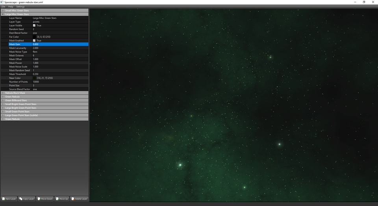This screenshot has width=378, height=206.
Task: Click the Near Color dark green swatch
Action: (34, 78)
